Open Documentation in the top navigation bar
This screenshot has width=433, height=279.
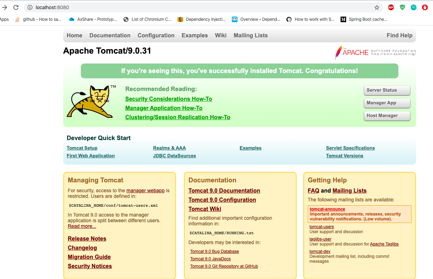pos(110,35)
